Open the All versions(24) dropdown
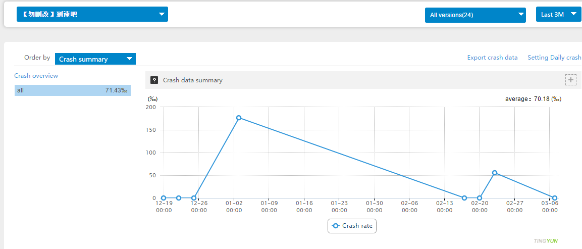The image size is (582, 249). coord(475,15)
